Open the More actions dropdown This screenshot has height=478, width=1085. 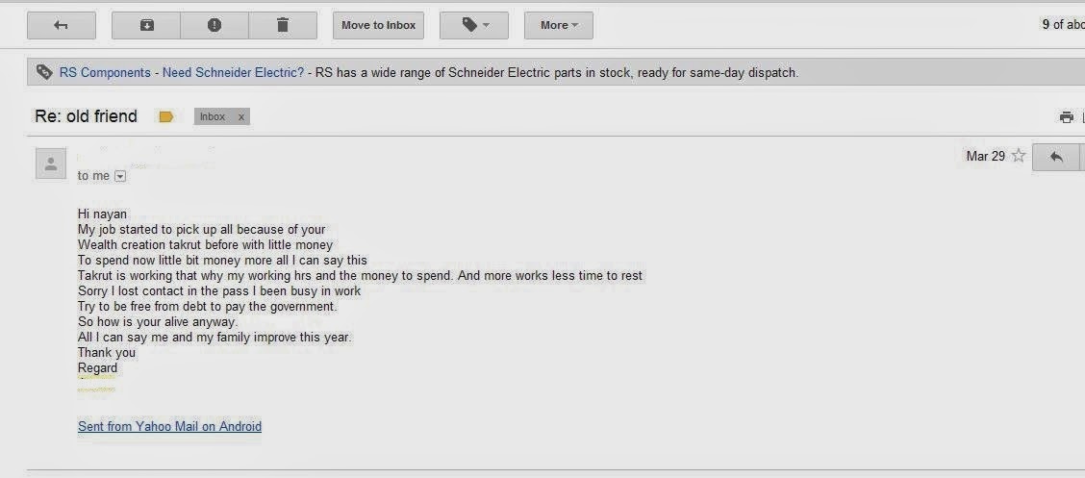[559, 26]
